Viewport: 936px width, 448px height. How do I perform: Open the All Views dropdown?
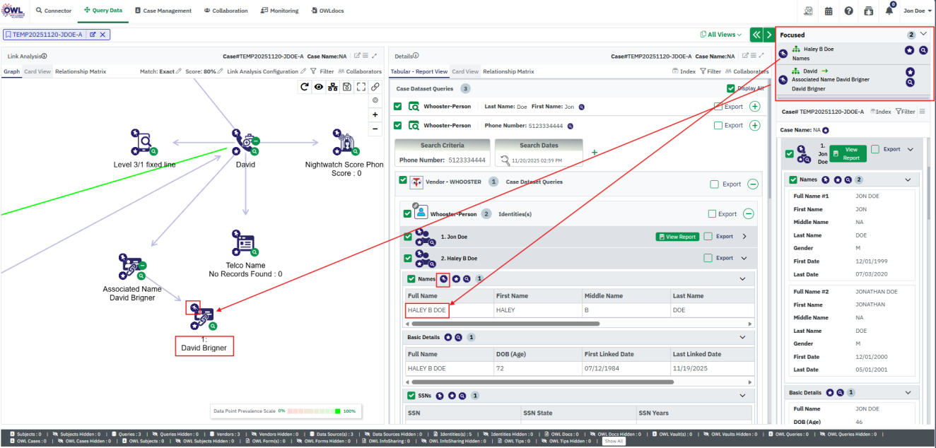click(x=720, y=35)
